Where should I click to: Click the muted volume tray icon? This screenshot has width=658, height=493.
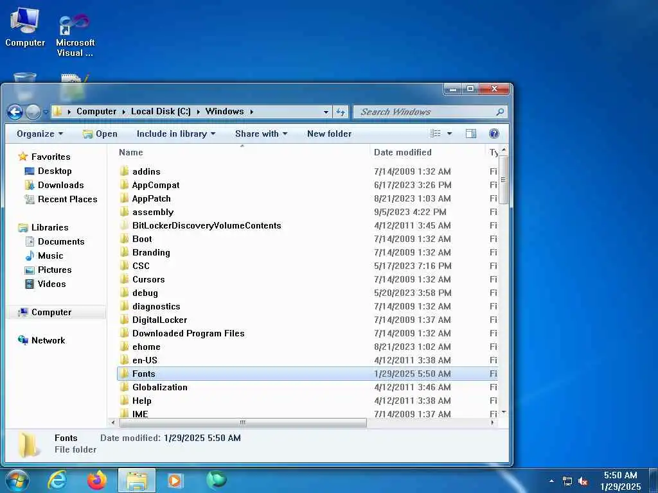coord(582,481)
